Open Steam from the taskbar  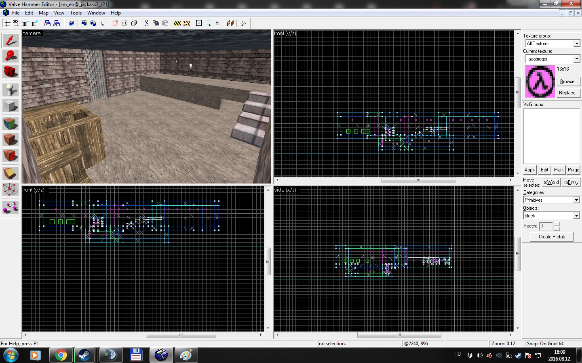(84, 355)
